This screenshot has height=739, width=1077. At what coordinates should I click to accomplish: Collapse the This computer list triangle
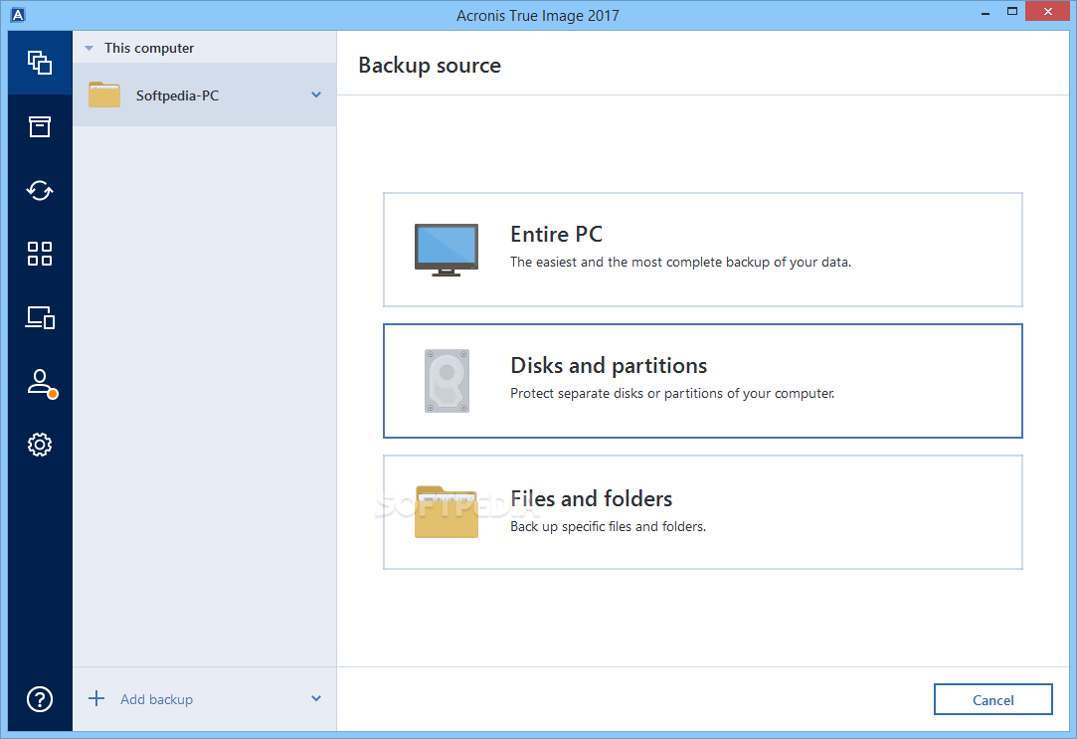coord(89,48)
